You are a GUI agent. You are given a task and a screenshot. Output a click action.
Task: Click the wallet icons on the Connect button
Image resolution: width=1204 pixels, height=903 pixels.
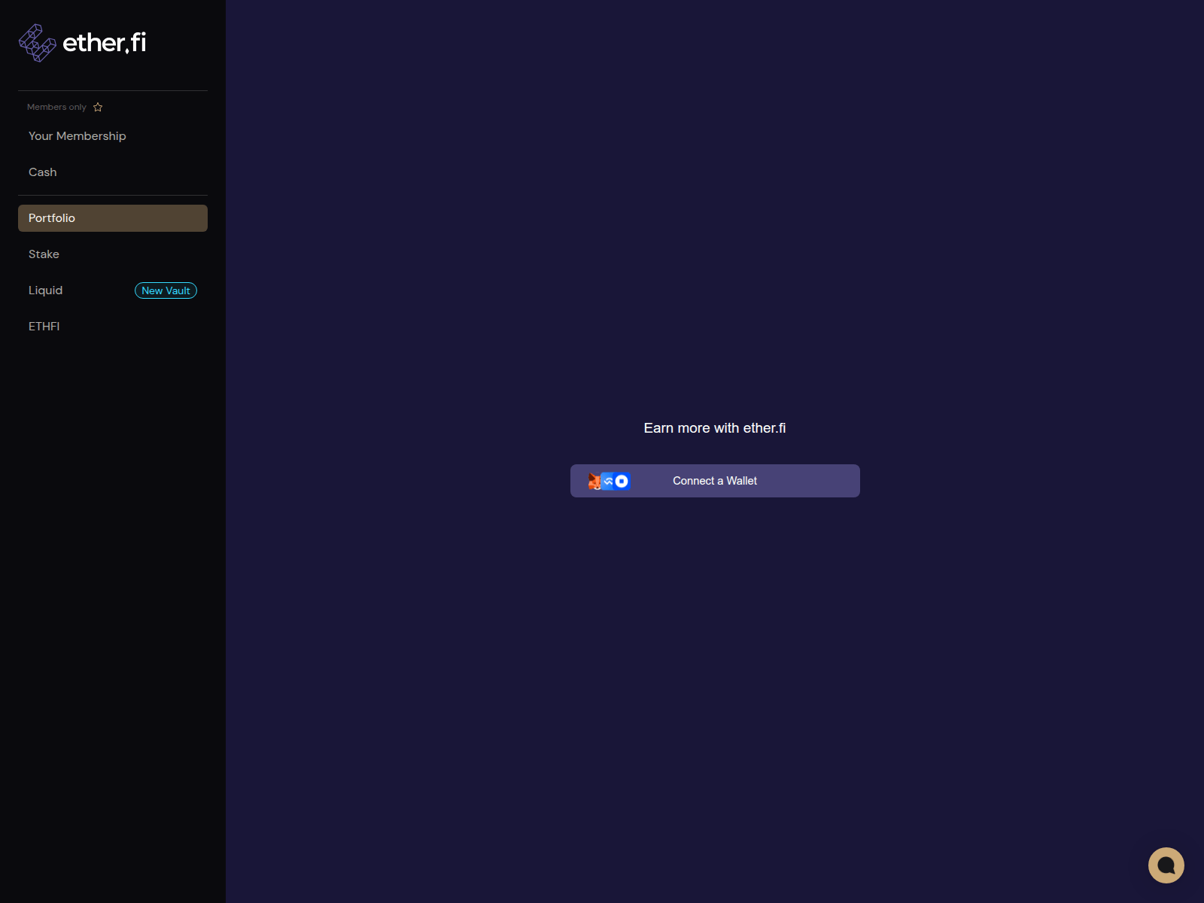pyautogui.click(x=609, y=481)
